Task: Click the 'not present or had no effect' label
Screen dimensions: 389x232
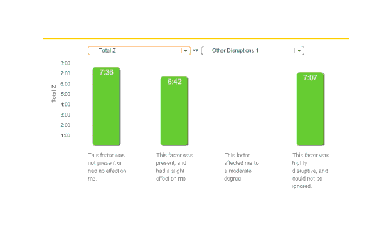Action: (x=107, y=167)
